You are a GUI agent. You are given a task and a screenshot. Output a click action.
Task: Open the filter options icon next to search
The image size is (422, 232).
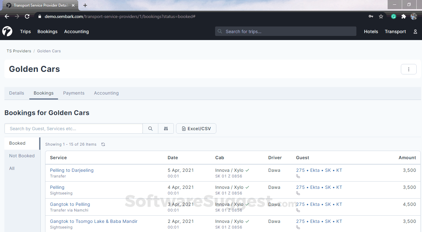pyautogui.click(x=166, y=128)
